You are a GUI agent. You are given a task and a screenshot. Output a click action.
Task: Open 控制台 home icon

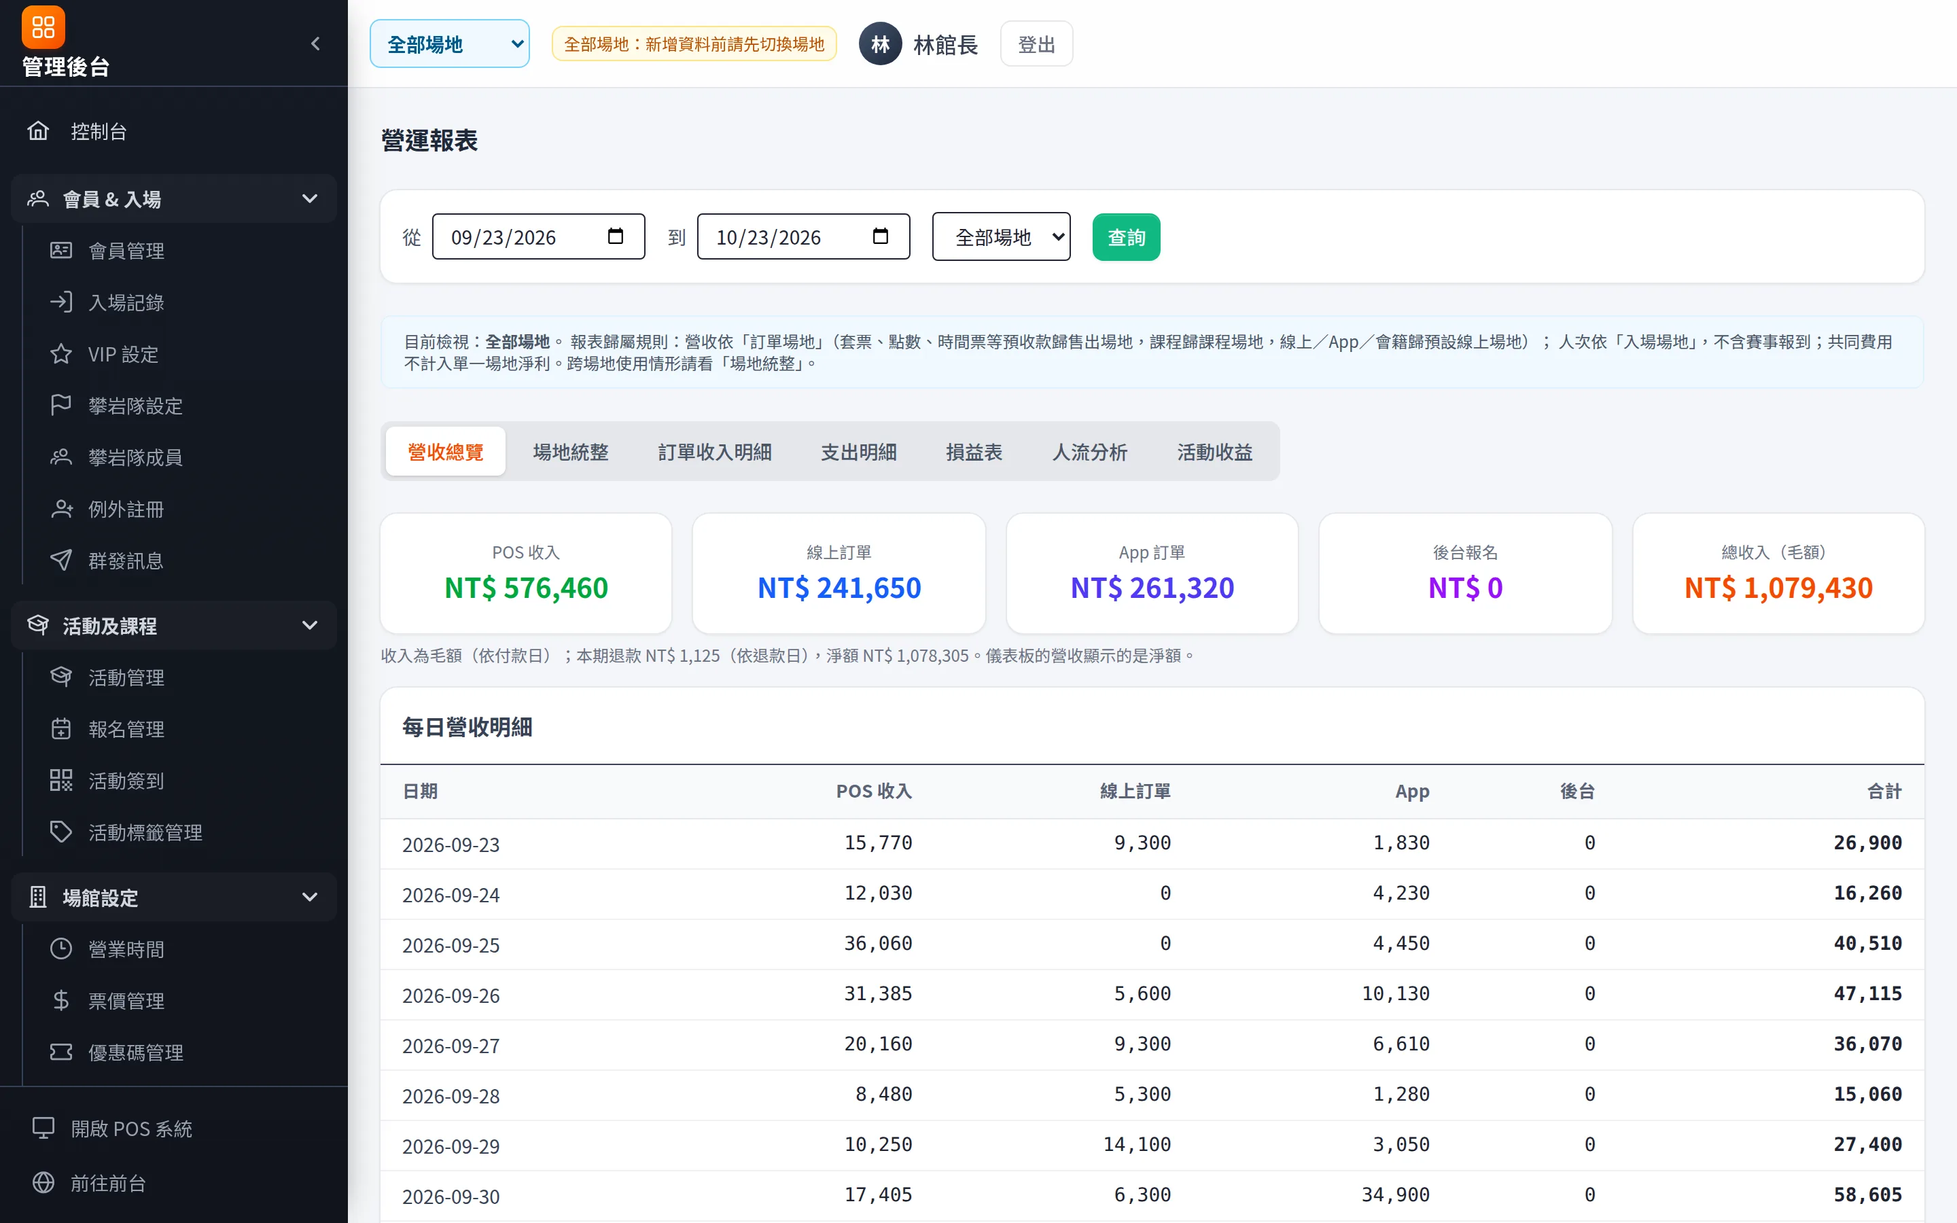point(38,131)
